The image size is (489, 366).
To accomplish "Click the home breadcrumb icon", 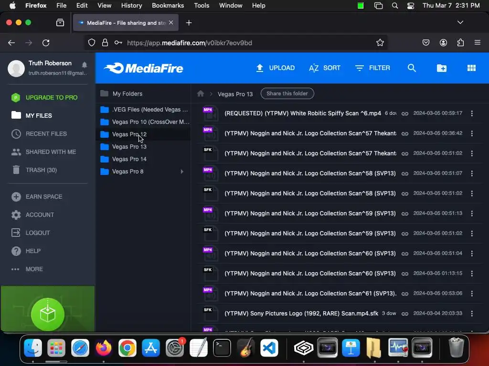I will [201, 94].
